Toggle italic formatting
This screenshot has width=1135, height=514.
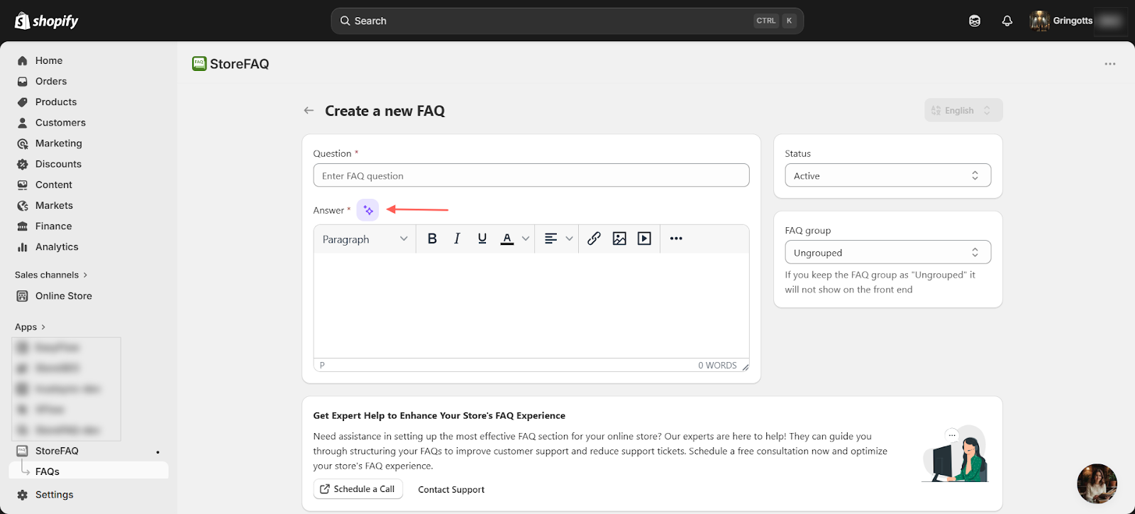click(457, 239)
